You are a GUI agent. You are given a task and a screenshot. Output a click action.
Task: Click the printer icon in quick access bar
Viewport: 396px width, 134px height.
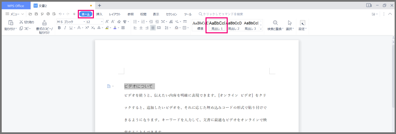48,14
